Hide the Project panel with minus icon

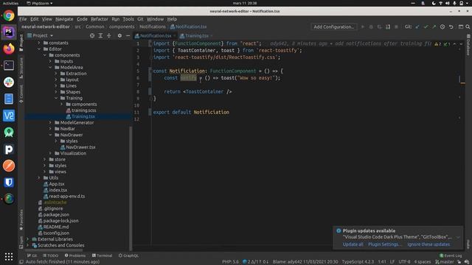tap(128, 35)
